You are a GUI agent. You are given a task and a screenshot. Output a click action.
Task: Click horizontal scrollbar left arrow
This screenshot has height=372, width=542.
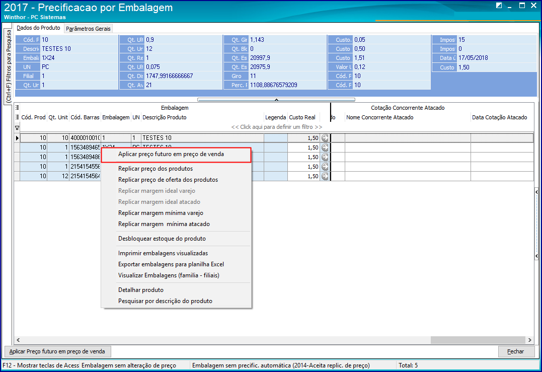18,340
